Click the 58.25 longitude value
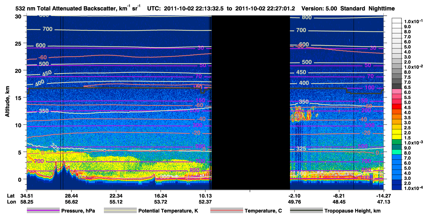The image size is (426, 218). click(27, 202)
